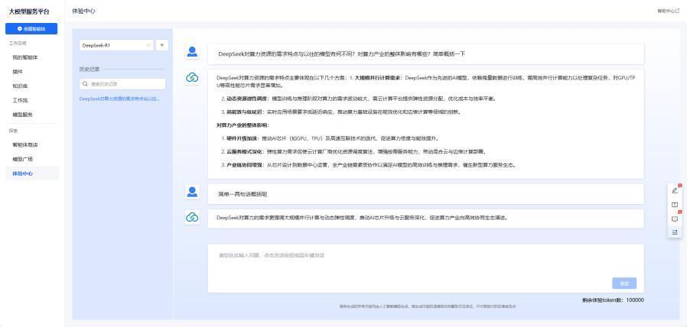Image resolution: width=687 pixels, height=327 pixels.
Task: Open 模型服务 in the sidebar
Action: click(x=23, y=115)
